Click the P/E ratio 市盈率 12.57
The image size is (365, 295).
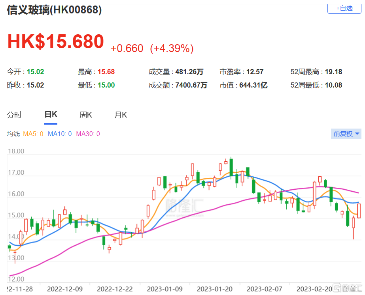point(241,72)
